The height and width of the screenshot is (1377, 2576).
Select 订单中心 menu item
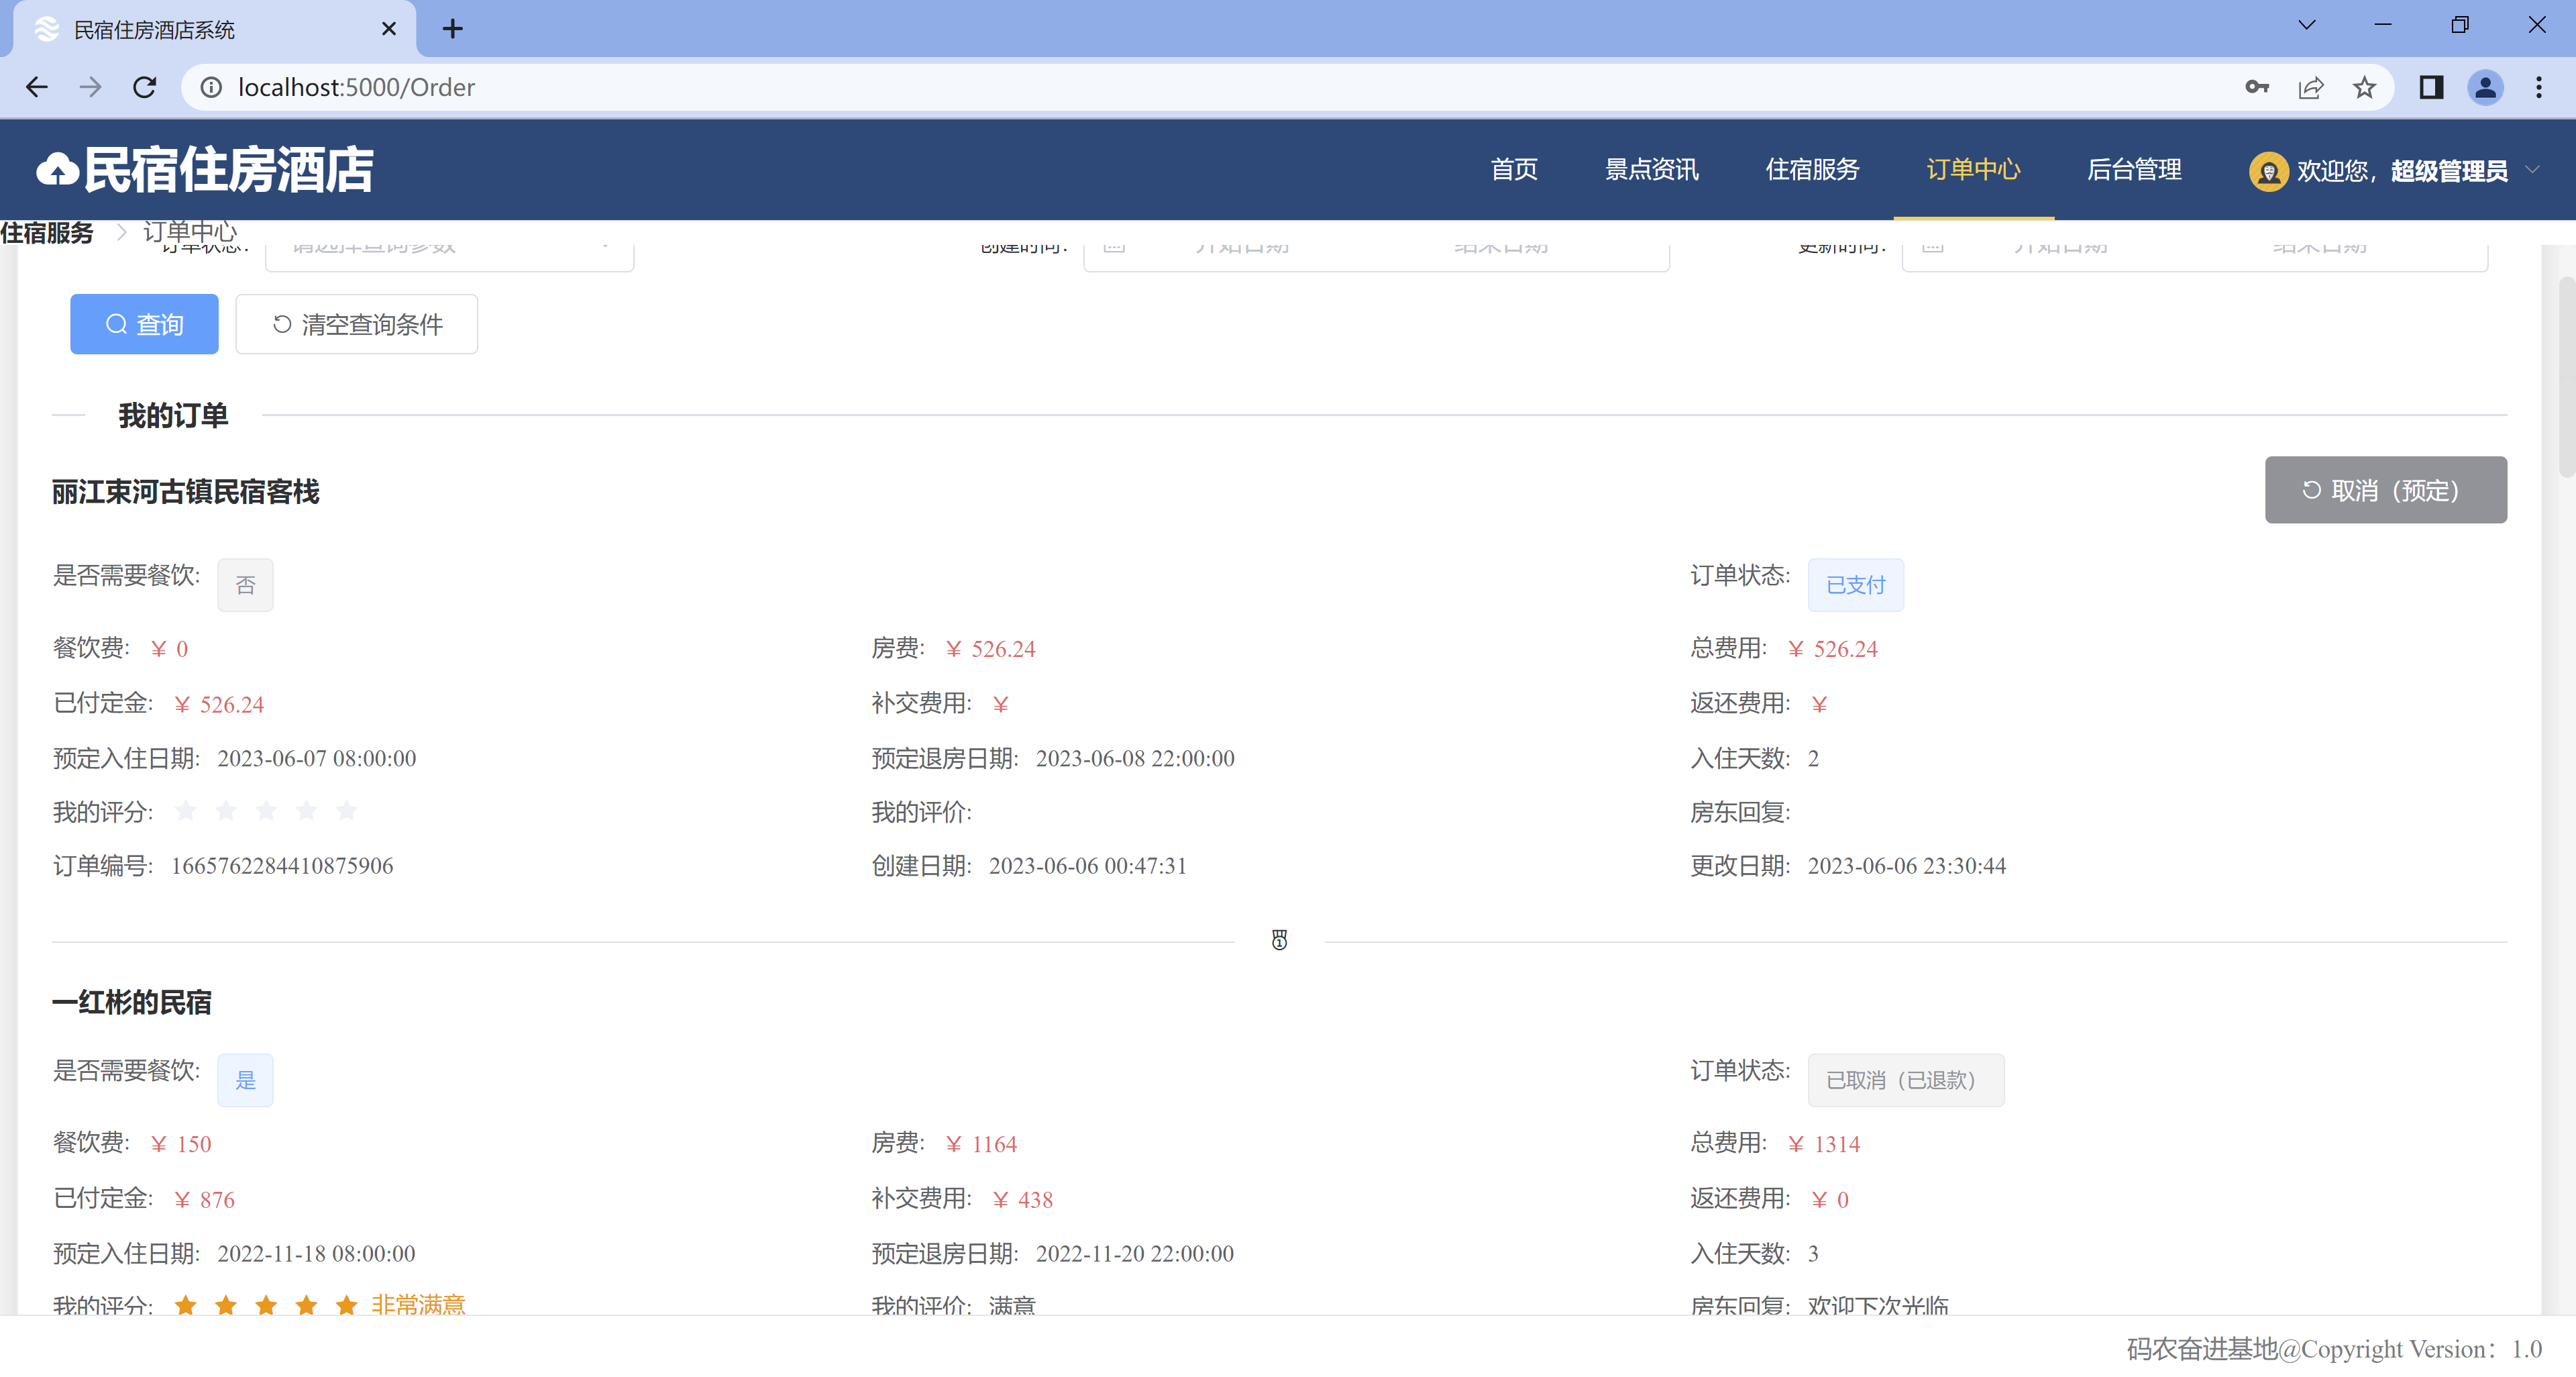tap(1973, 170)
